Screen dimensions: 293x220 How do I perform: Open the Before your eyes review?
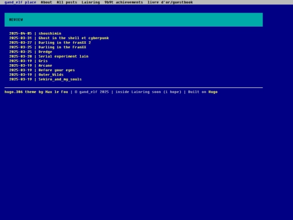pyautogui.click(x=56, y=70)
